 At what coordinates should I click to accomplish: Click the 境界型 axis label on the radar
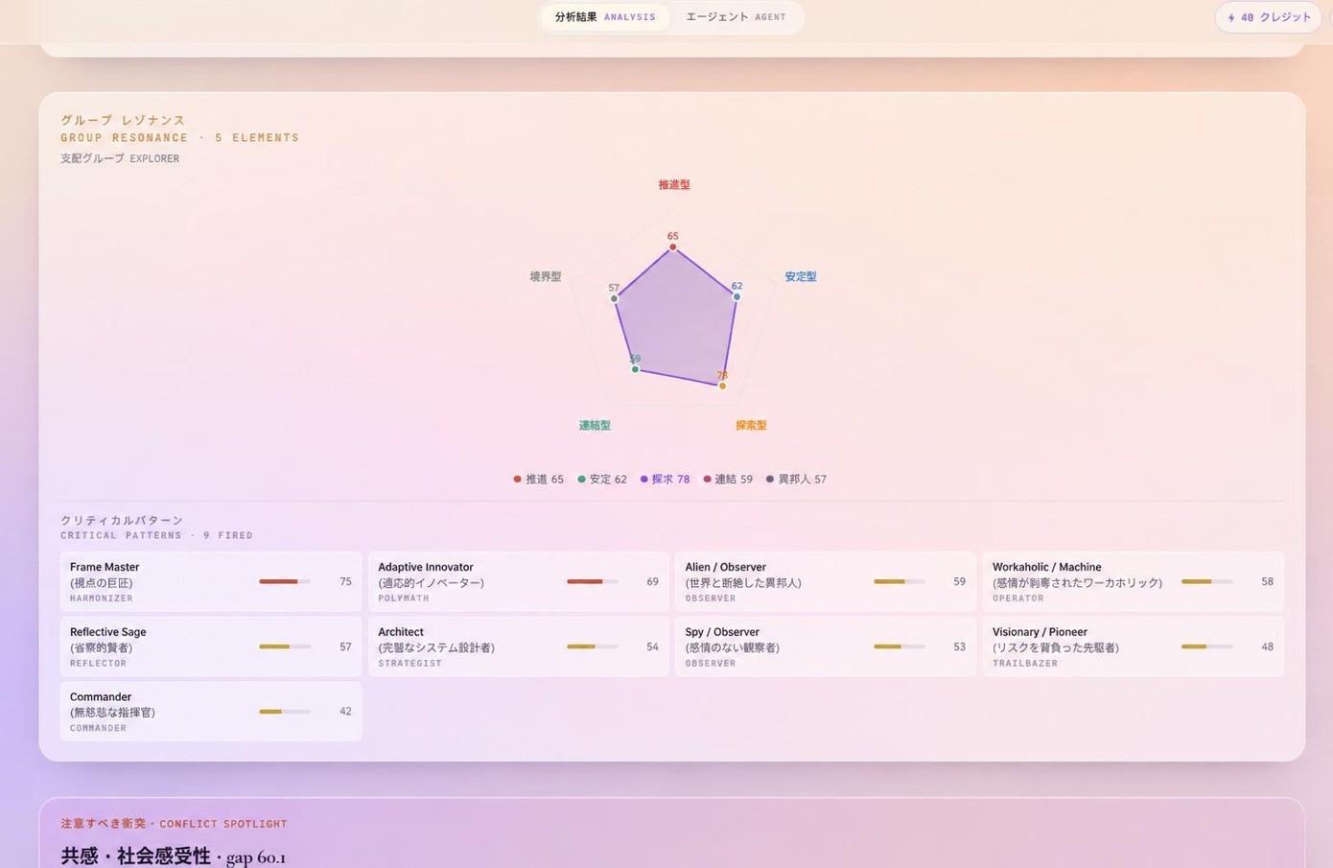[x=546, y=277]
